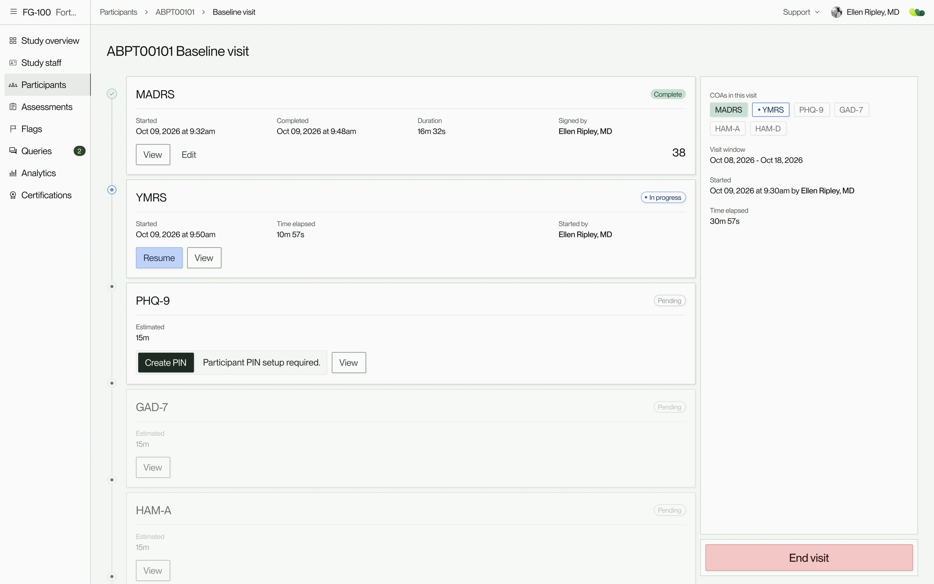Click the Study staff ID card icon
This screenshot has width=934, height=584.
13,63
